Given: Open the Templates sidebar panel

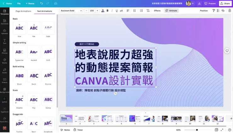Looking at the screenshot, I should point(5,12).
